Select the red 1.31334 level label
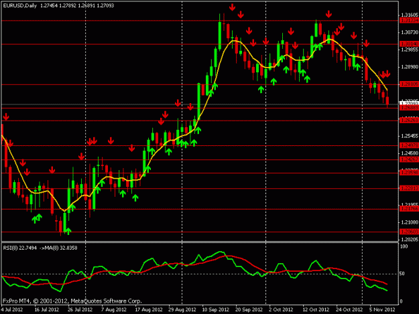Image resolution: width=419 pixels, height=314 pixels. (409, 20)
